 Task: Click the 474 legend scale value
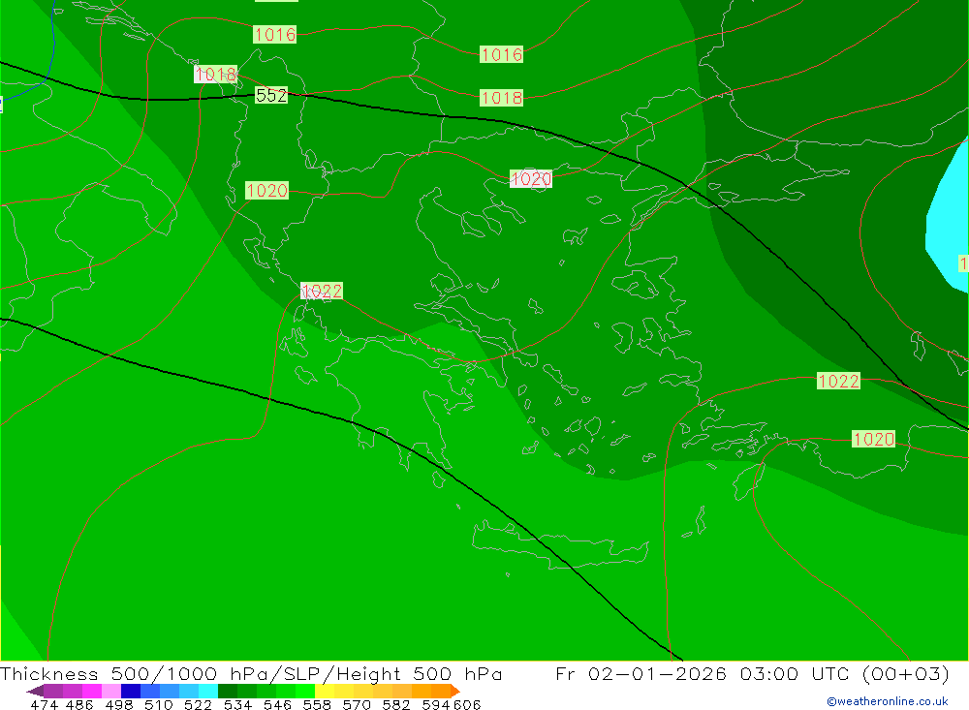point(44,705)
